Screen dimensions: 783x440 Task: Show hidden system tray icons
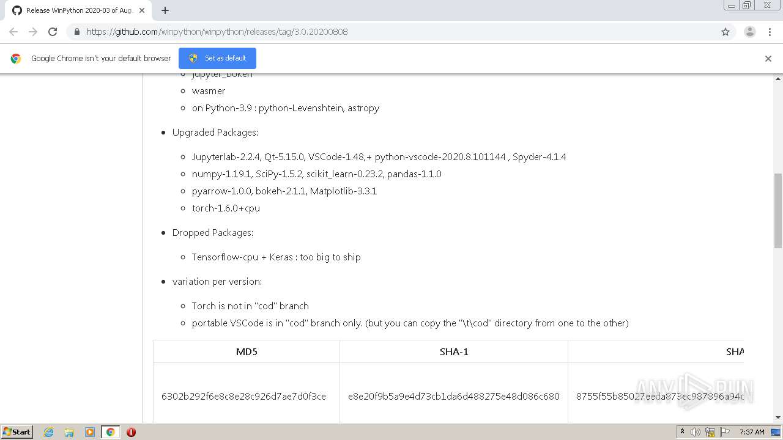[682, 431]
